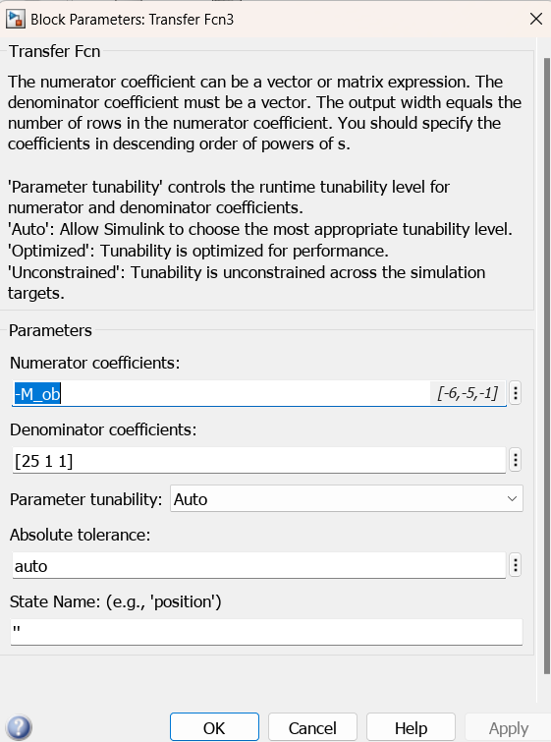The height and width of the screenshot is (742, 551).
Task: Open the Numerator coefficients three-dot options menu
Action: pos(516,393)
